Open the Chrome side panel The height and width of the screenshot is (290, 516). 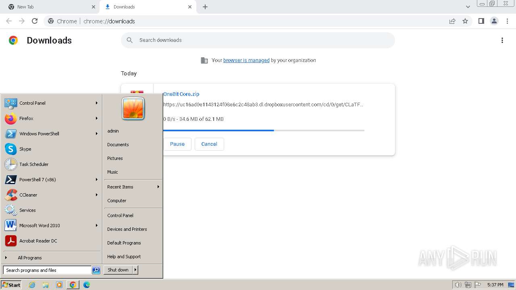pos(481,21)
